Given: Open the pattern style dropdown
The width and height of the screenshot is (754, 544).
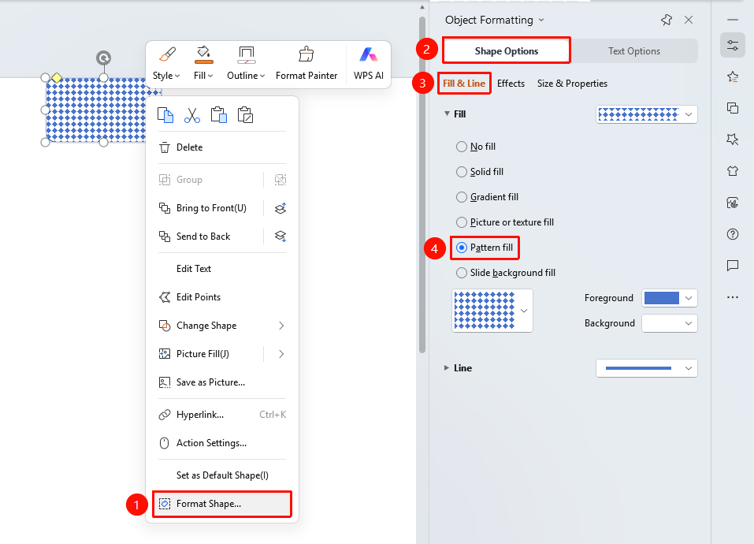Looking at the screenshot, I should [x=492, y=311].
